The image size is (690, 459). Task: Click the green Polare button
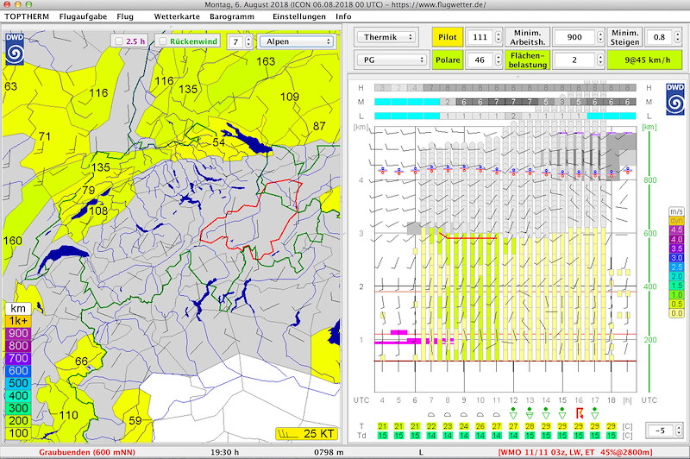click(448, 60)
